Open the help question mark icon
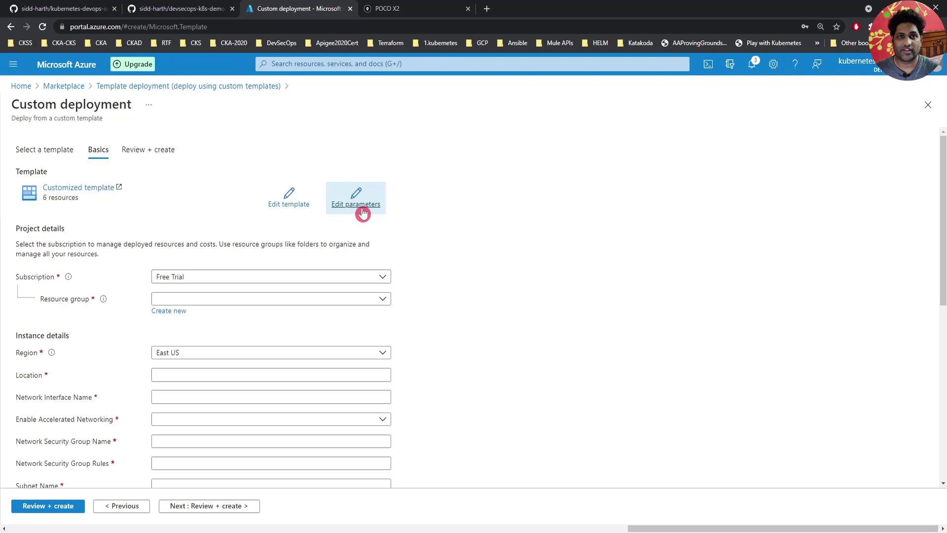947x533 pixels. pos(795,64)
